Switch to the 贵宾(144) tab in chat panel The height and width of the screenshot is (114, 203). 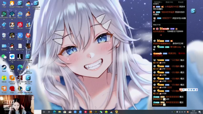tap(169, 2)
